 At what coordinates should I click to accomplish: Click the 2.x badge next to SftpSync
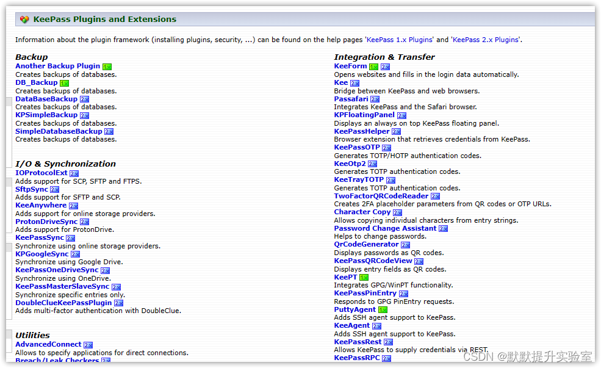(x=55, y=189)
